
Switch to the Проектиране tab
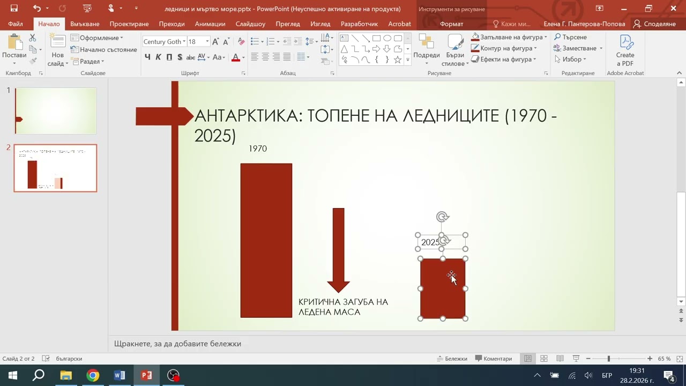coord(129,24)
